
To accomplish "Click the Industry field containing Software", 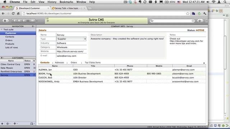I will point(71,43).
